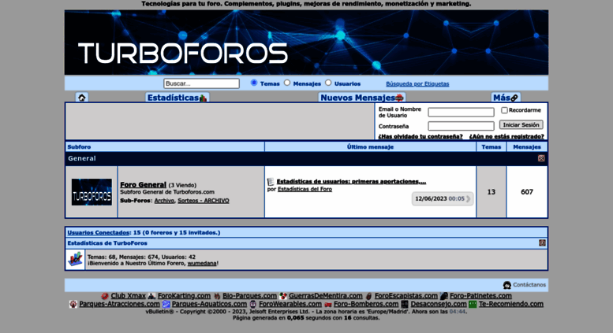Click the icon before ForoKarting.com
This screenshot has height=333, width=613.
coord(151,296)
